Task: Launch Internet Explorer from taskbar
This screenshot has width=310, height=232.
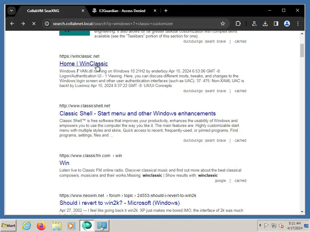Action: [27, 225]
